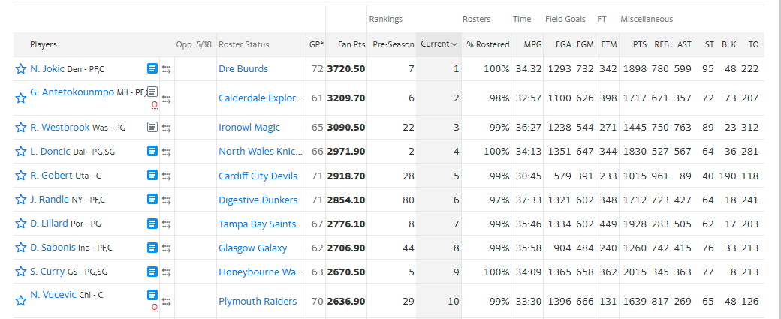Star G. Antetokounmpo to watch list

click(x=20, y=98)
